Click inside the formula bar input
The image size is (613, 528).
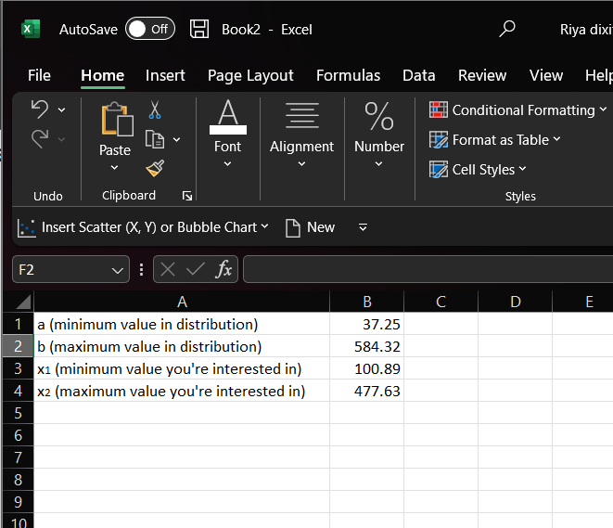coord(427,270)
